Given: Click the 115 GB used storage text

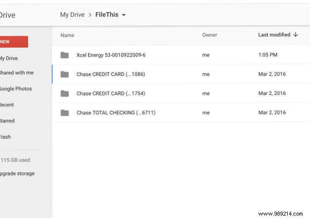Looking at the screenshot, I should tap(15, 160).
